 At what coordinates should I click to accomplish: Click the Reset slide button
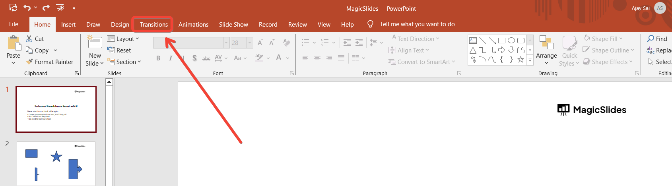click(x=119, y=50)
